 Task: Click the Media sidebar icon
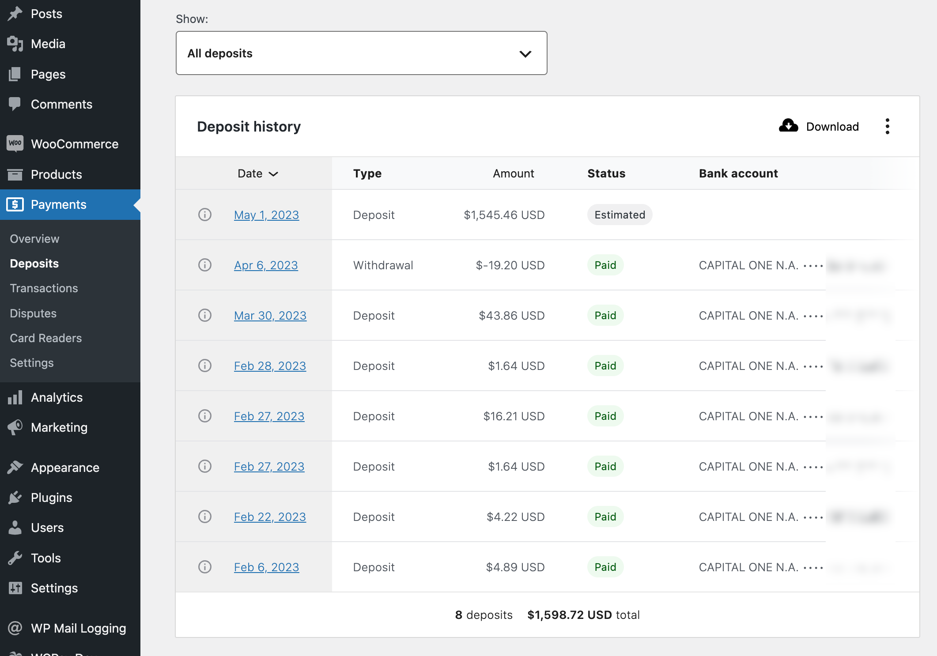tap(15, 44)
